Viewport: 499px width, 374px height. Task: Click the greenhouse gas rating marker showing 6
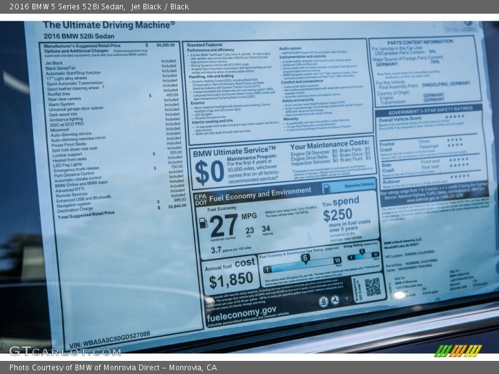(305, 258)
